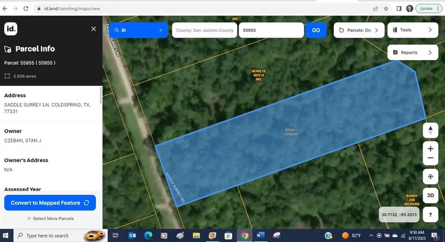The width and height of the screenshot is (445, 242).
Task: Switch the map to 3D view
Action: tap(430, 195)
